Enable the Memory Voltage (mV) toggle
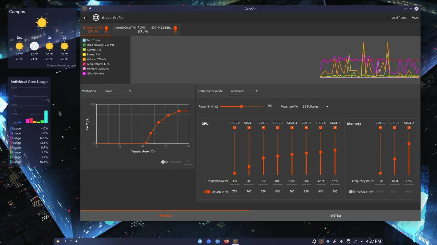This screenshot has height=245, width=437. pos(352,192)
